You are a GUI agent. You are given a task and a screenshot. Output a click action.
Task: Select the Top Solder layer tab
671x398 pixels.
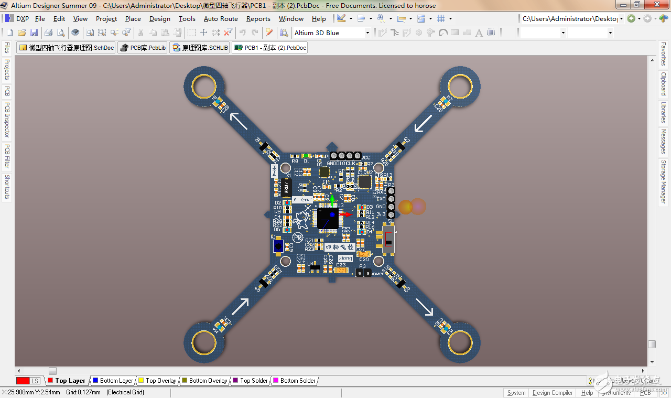point(250,381)
